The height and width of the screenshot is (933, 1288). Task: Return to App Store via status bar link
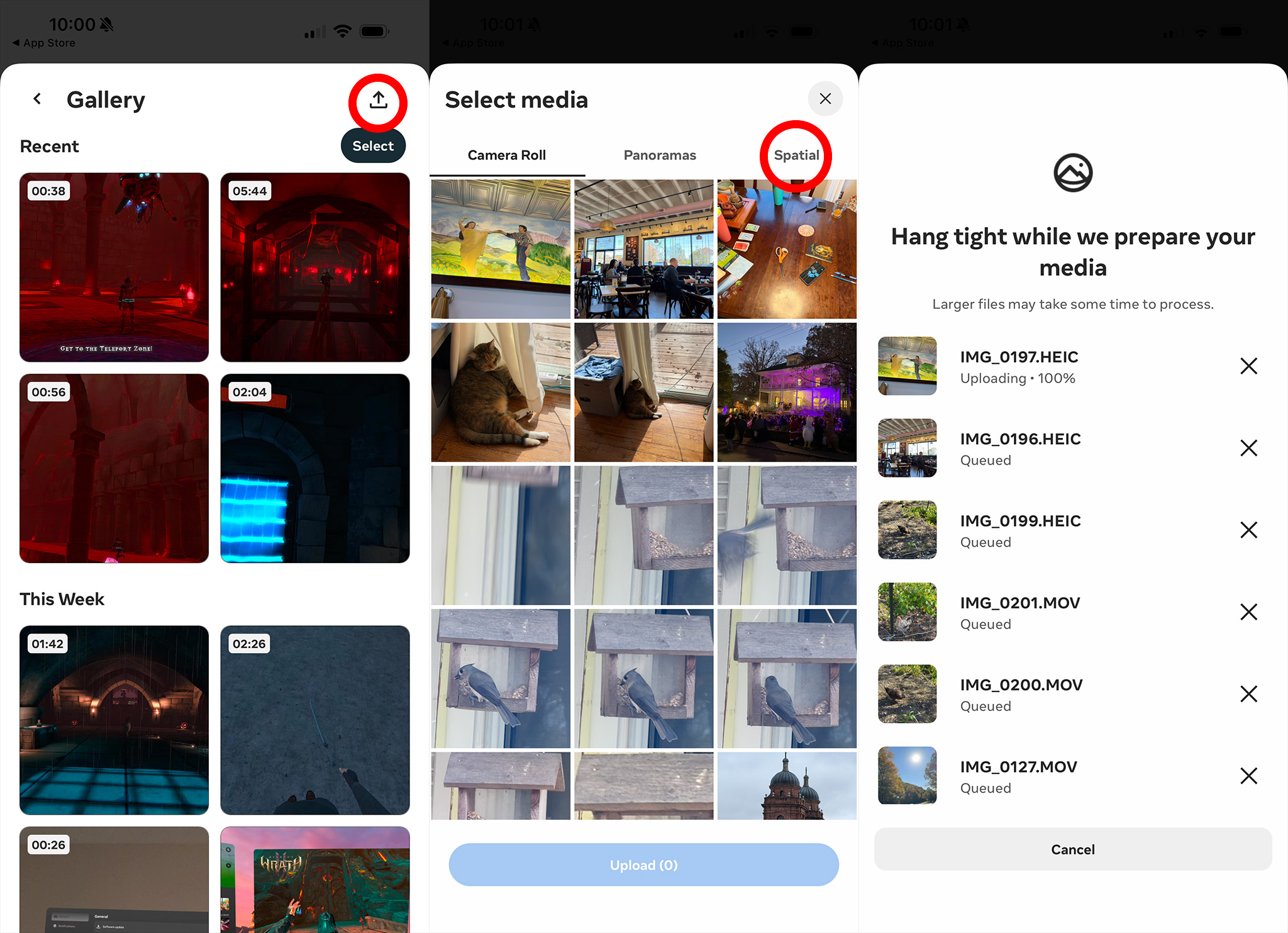click(44, 43)
